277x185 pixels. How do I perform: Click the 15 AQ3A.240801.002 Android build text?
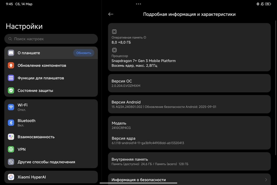tap(127, 107)
